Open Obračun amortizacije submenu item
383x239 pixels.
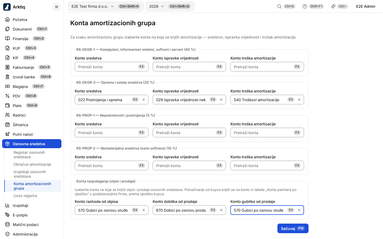coord(33,164)
